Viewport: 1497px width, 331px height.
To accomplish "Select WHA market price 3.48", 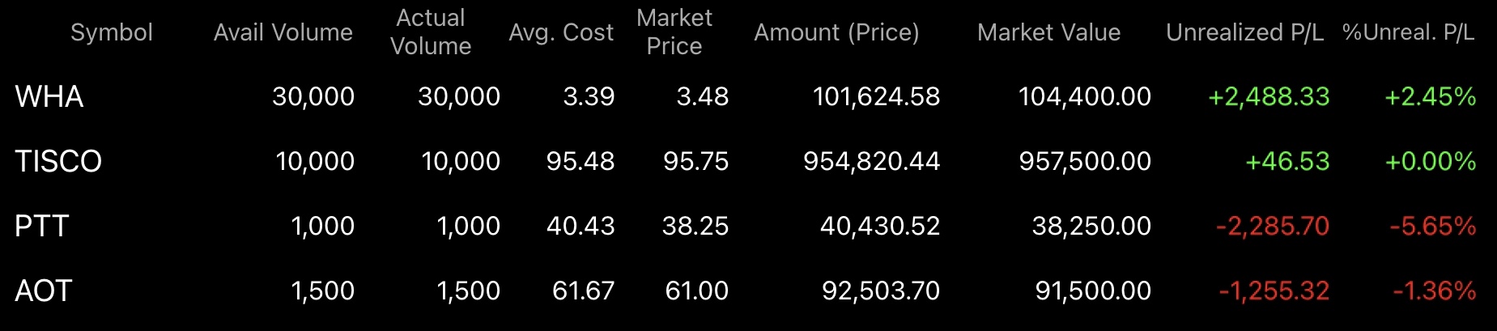I will (703, 97).
